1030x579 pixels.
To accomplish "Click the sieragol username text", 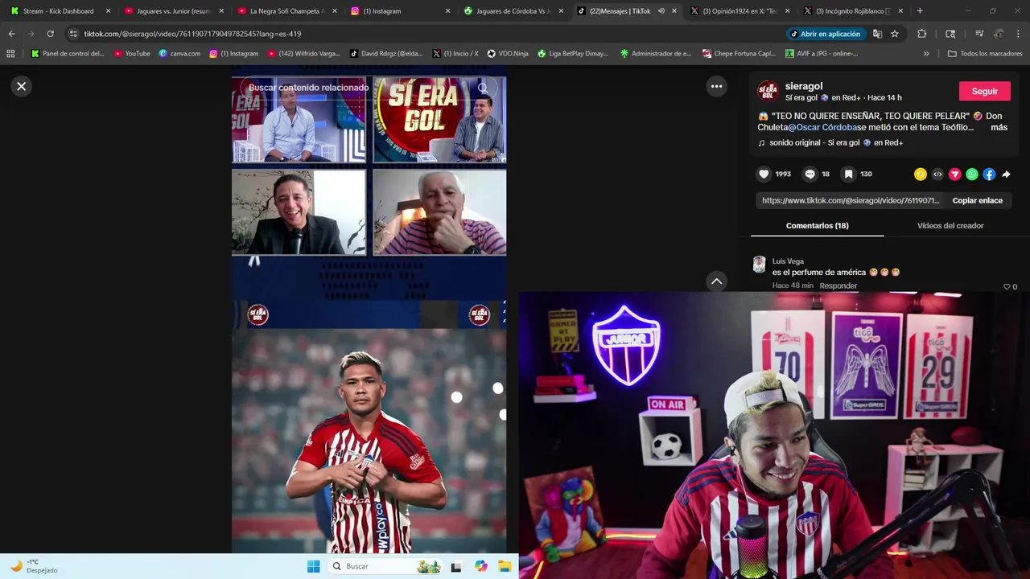I will (804, 86).
